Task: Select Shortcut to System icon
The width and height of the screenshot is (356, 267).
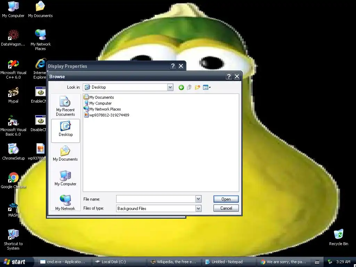Action: [13, 239]
